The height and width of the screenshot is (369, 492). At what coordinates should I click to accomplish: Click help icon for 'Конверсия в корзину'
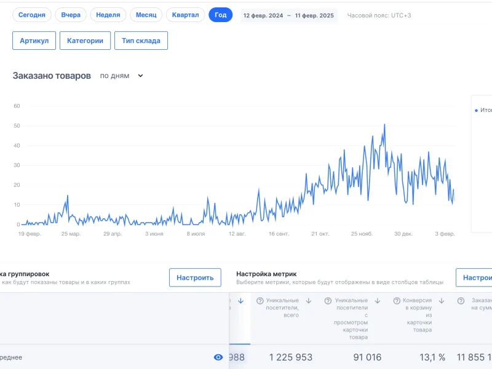[x=397, y=301]
